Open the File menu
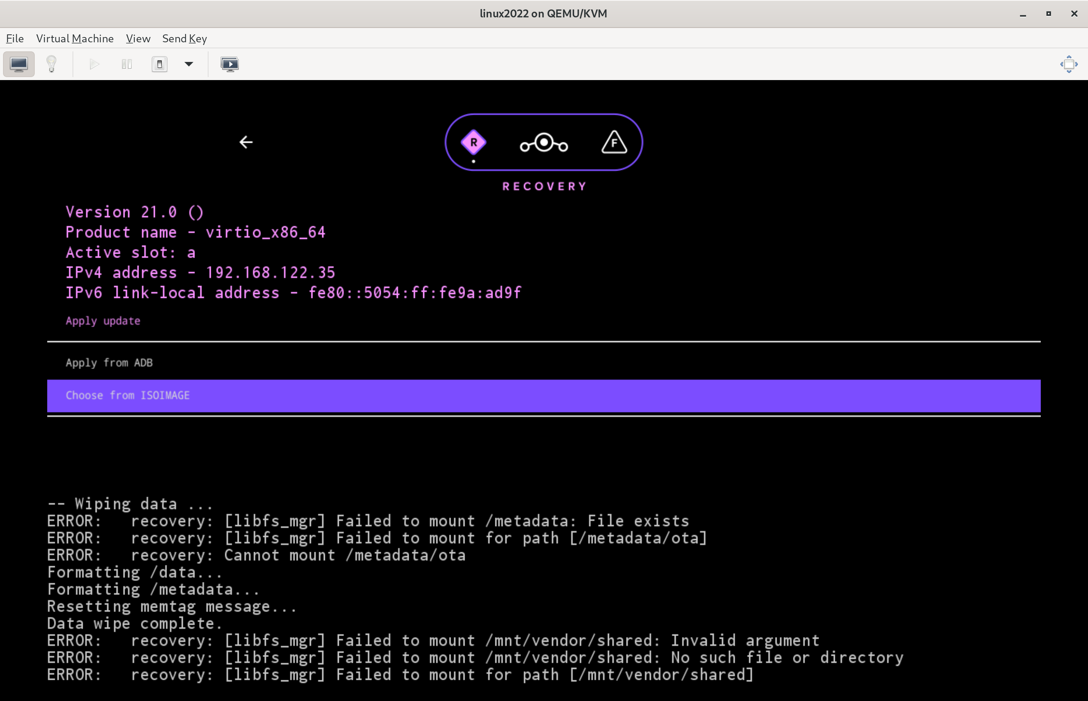This screenshot has height=701, width=1088. [x=15, y=39]
